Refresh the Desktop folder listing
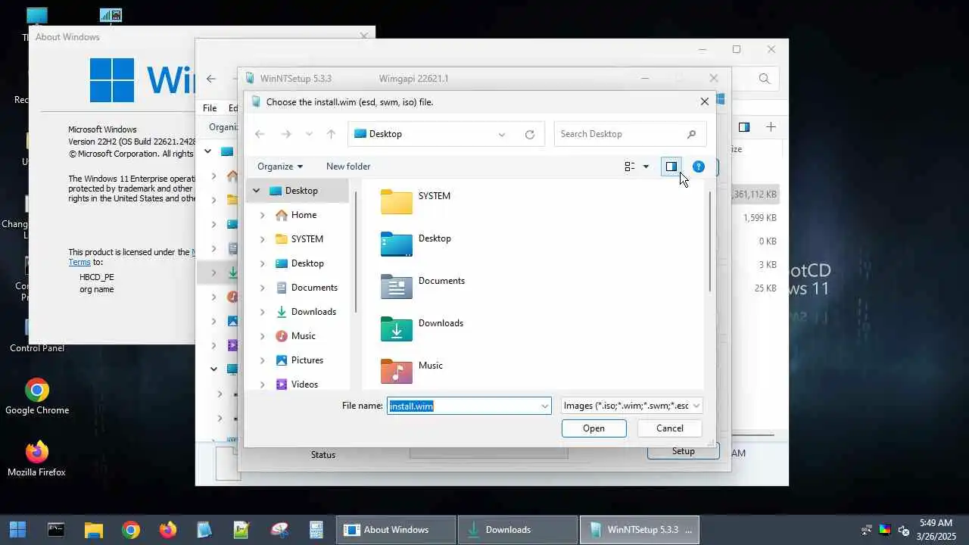The image size is (969, 545). [530, 135]
